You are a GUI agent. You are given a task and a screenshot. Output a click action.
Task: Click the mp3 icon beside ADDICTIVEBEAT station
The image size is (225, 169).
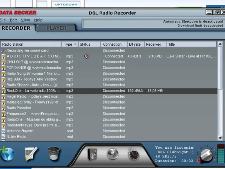coord(3,56)
